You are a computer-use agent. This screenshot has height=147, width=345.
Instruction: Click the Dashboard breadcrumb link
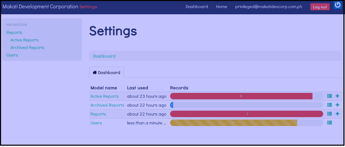coord(104,56)
